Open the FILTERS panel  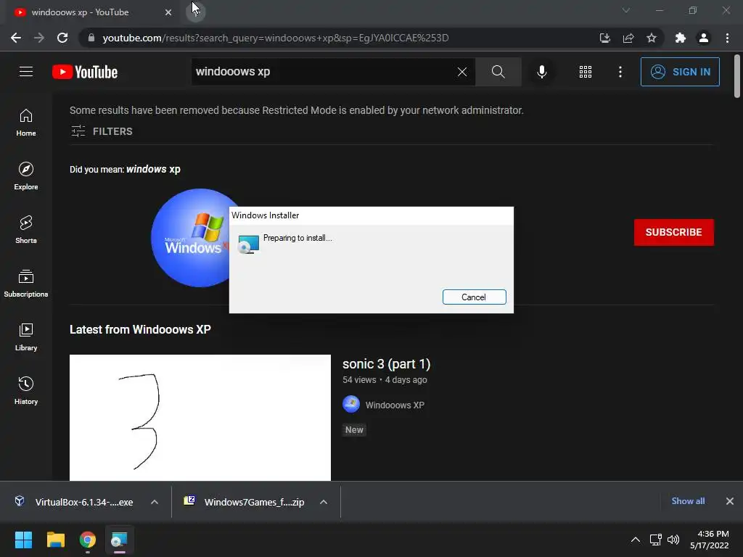[102, 131]
